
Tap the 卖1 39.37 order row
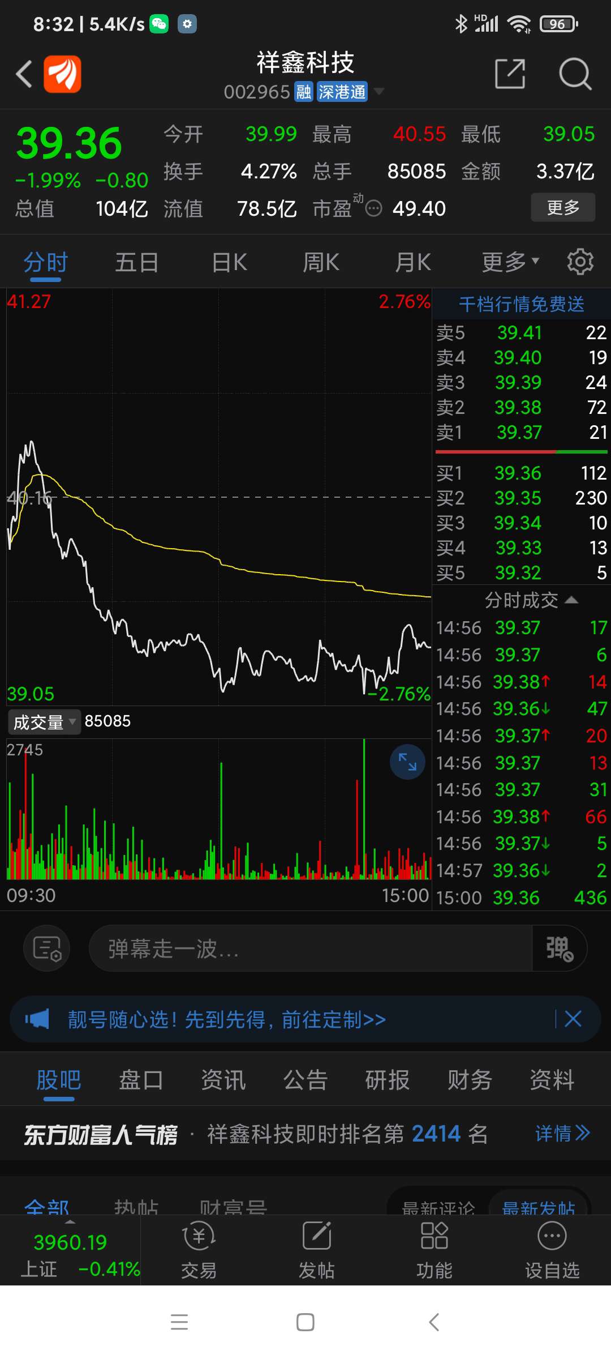click(x=522, y=432)
